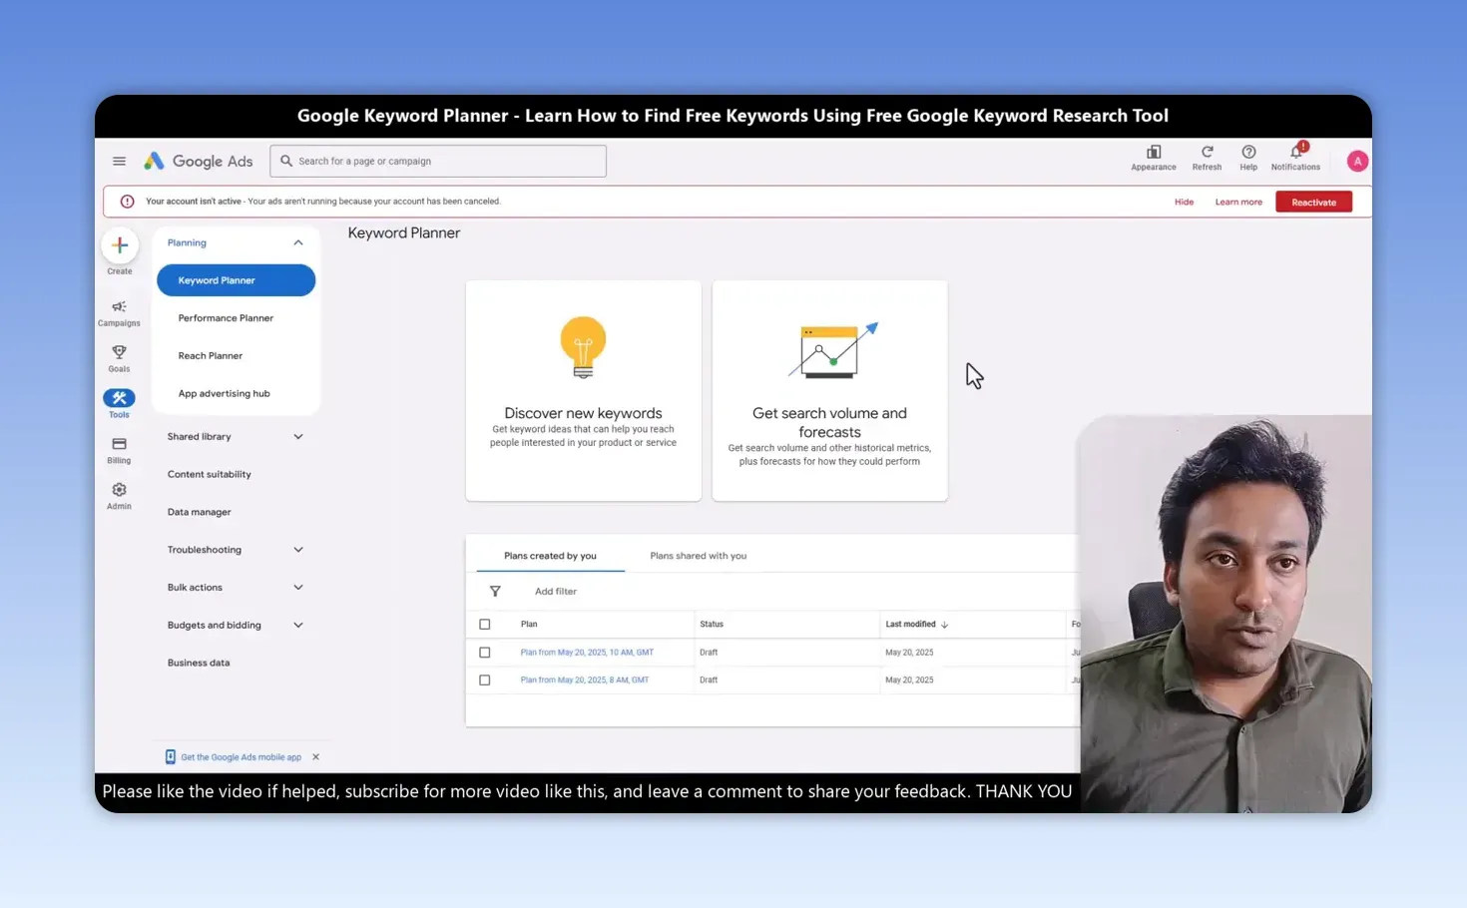Click the search magnifier icon
The image size is (1467, 908).
286,161
